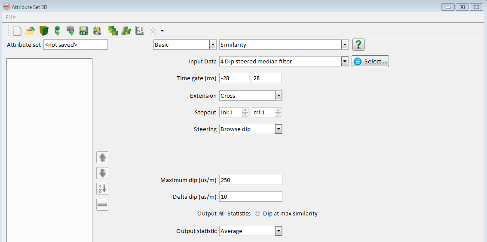The width and height of the screenshot is (487, 242).
Task: Expand the Extension Cross dropdown
Action: [278, 96]
